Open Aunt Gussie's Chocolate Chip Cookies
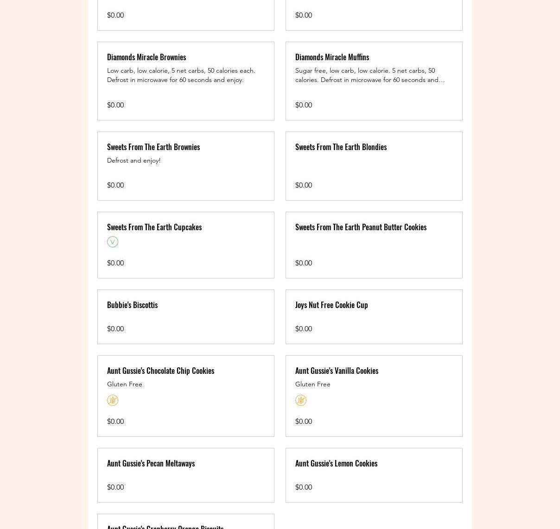The height and width of the screenshot is (529, 560). 160,371
